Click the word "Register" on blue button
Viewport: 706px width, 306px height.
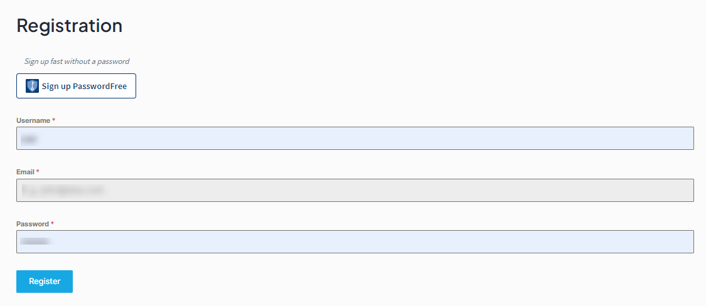click(45, 282)
